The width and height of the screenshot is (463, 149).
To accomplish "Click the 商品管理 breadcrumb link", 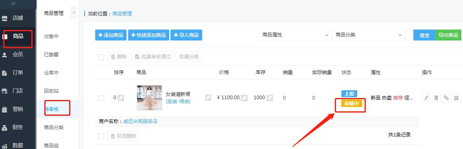I will [122, 13].
